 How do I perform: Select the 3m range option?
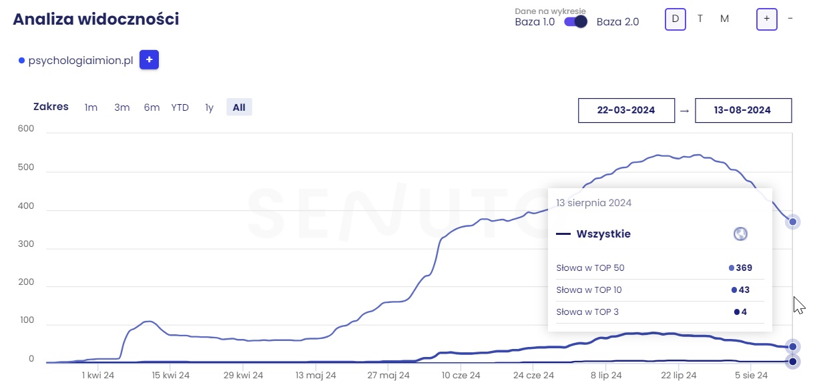click(x=121, y=107)
